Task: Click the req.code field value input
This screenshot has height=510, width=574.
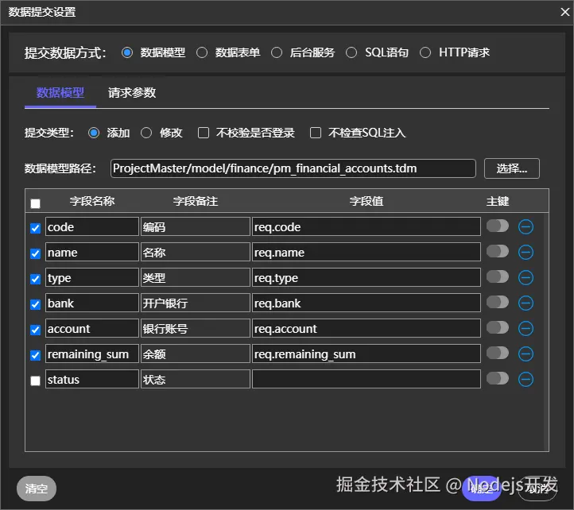Action: click(x=367, y=227)
